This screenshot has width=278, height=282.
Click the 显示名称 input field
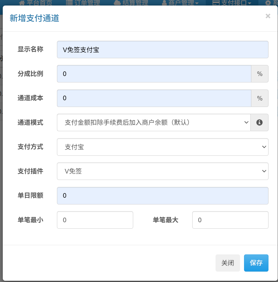point(163,49)
